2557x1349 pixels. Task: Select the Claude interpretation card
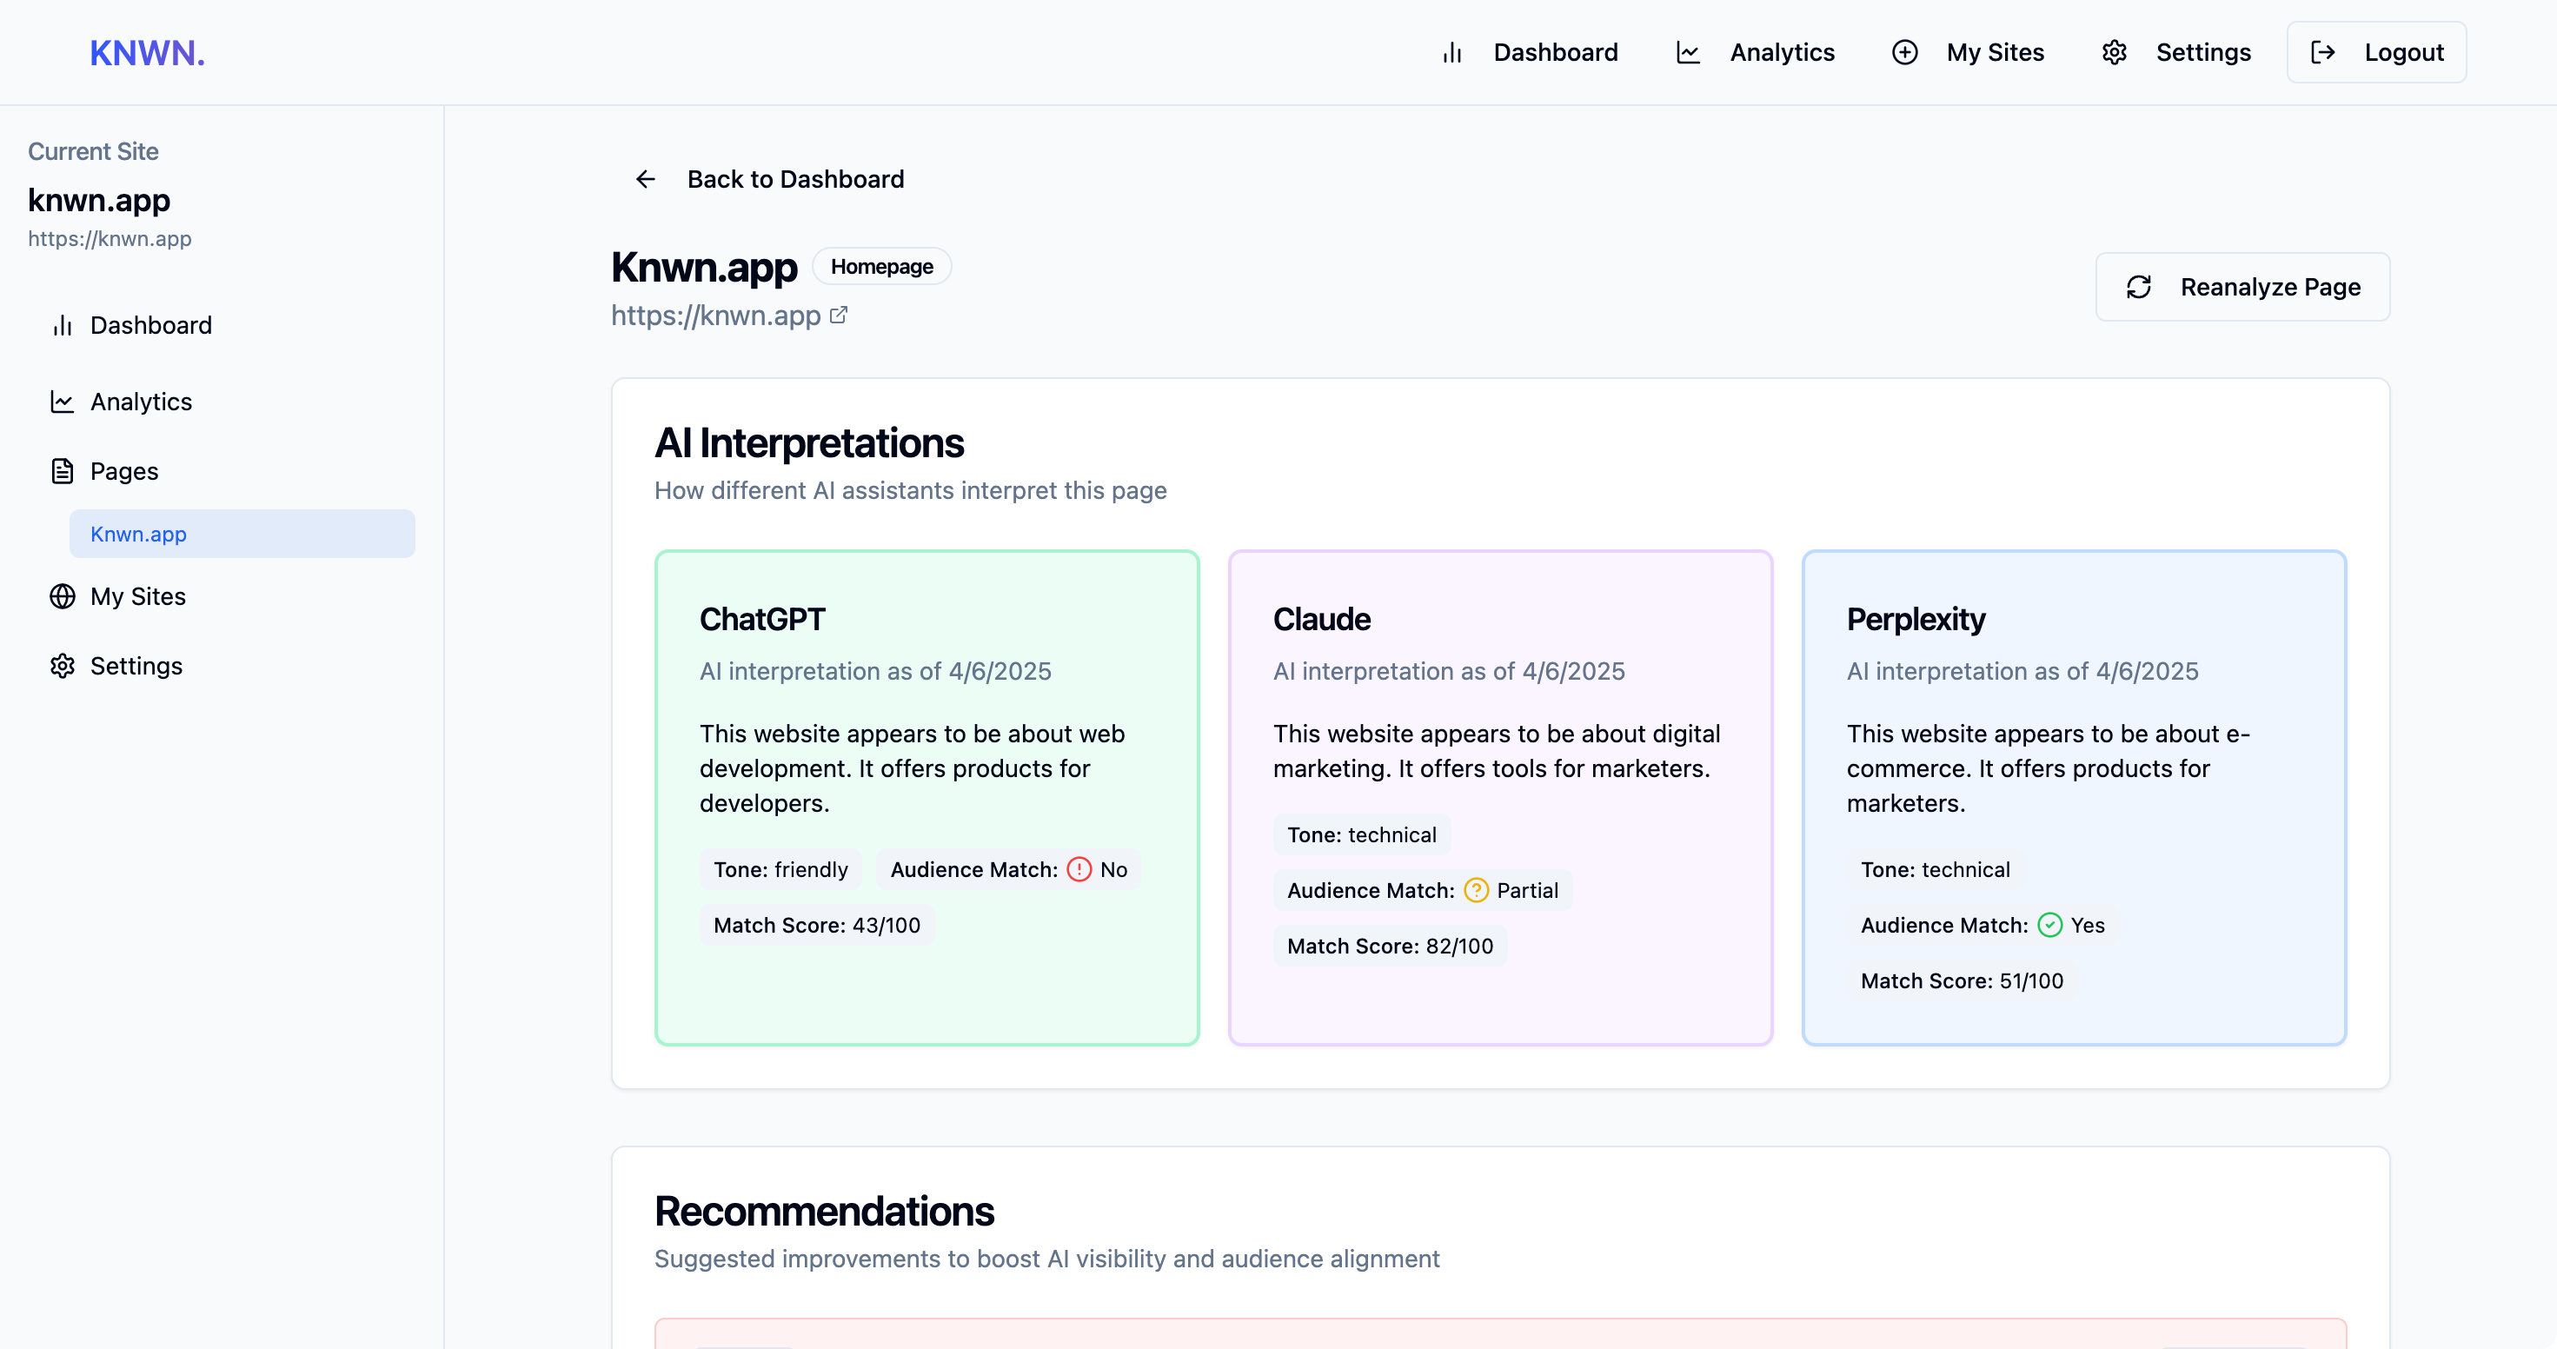(x=1500, y=797)
